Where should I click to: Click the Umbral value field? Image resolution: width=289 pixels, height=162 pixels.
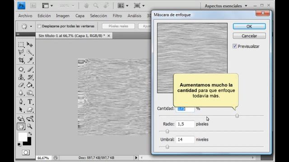(x=185, y=139)
